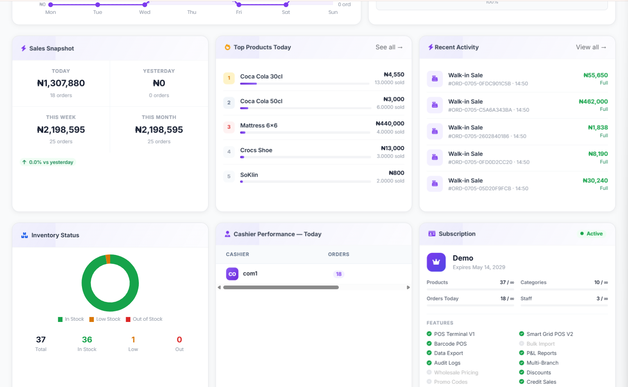Click order #ORD-0705-0FDC901C5B text
Image resolution: width=628 pixels, height=387 pixels.
pos(480,83)
